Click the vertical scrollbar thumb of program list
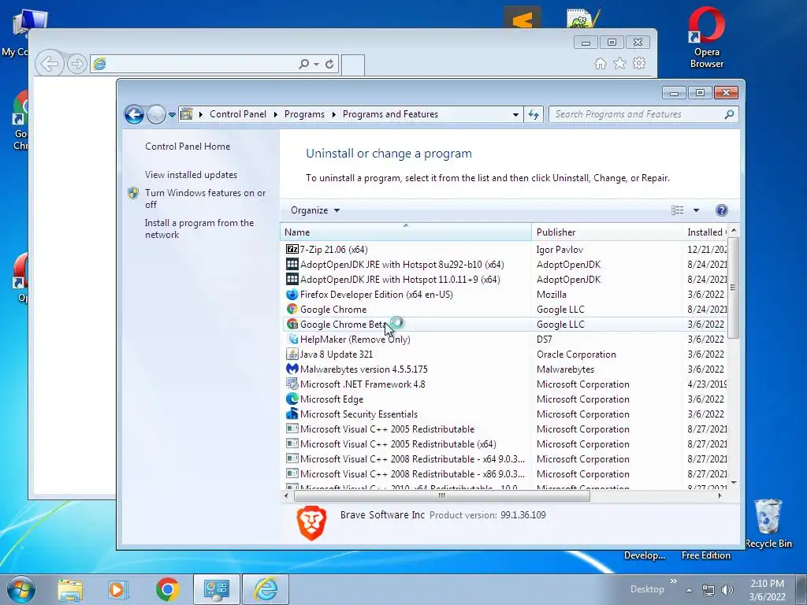 coord(734,288)
